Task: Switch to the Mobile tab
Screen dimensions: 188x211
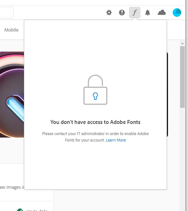Action: pyautogui.click(x=11, y=30)
